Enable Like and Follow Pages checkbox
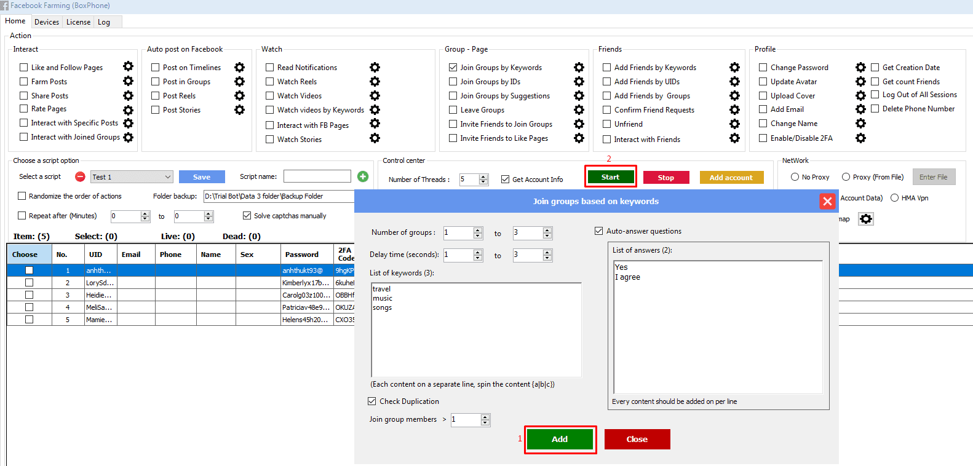 click(x=23, y=67)
